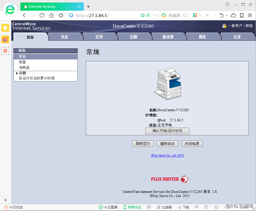Click the user login key icon
256x211 pixels.
[224, 26]
